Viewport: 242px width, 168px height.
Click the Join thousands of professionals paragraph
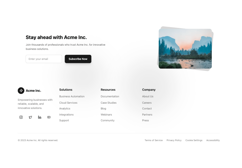(65, 47)
